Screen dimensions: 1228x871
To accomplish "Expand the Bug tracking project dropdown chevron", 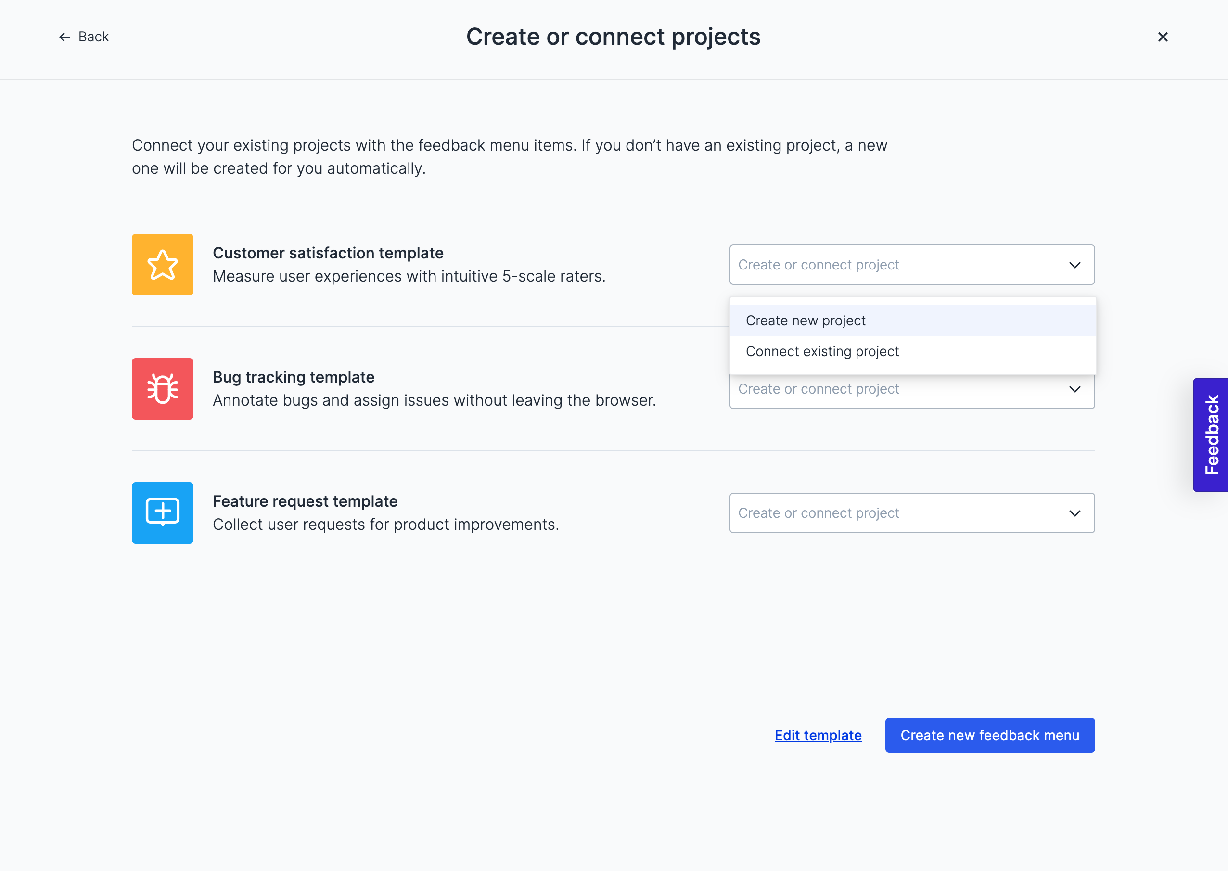I will coord(1074,389).
